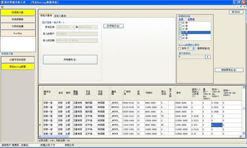Restore the inner child window

coord(241,7)
